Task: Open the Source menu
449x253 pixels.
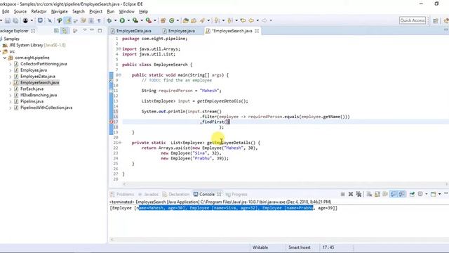Action: (x=20, y=11)
